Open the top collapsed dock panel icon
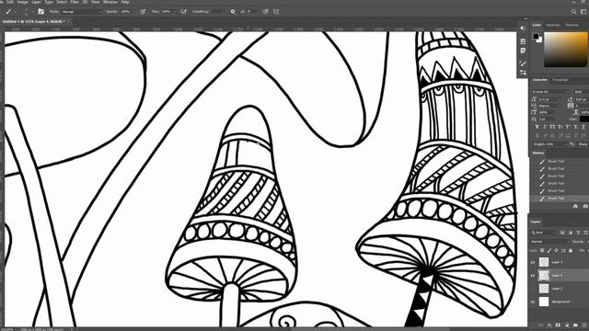Viewport: 589px width, 331px height. (523, 29)
